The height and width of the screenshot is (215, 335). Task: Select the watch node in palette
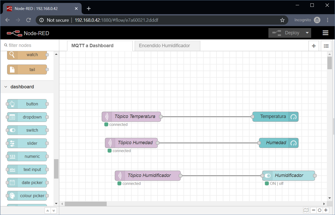[27, 55]
